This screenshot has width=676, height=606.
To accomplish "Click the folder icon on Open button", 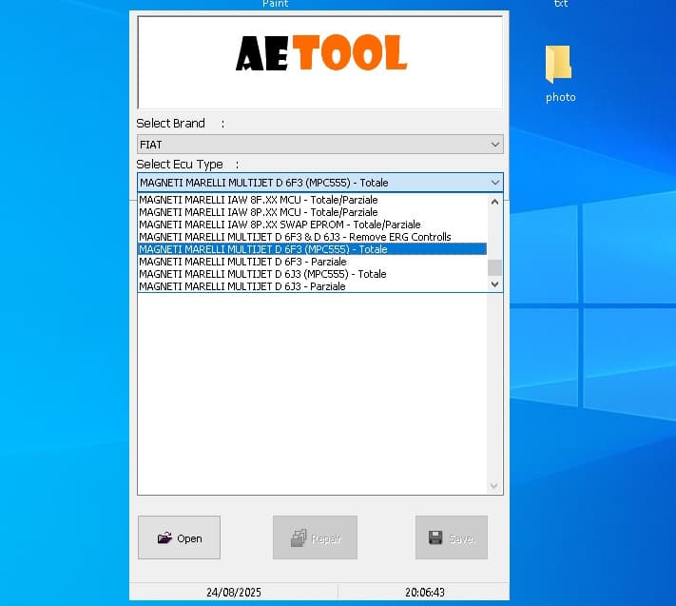I will [x=164, y=538].
